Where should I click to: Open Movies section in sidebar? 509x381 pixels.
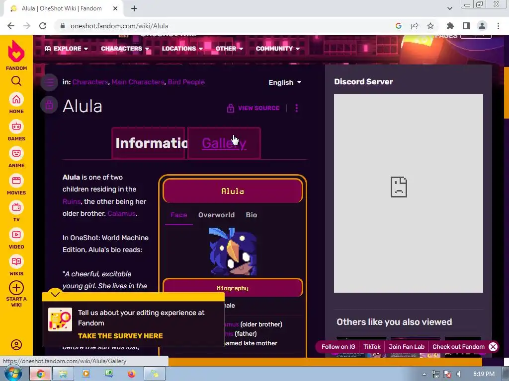pos(16,185)
